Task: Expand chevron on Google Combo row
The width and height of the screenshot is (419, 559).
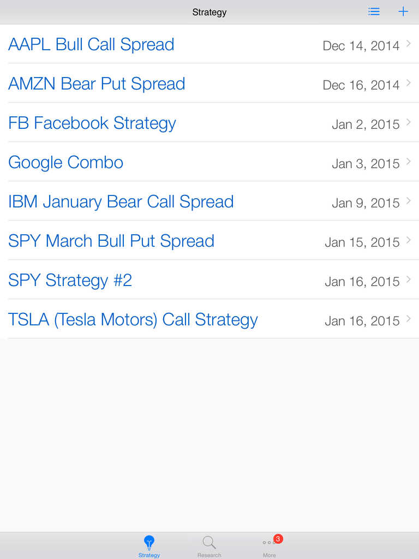Action: [409, 162]
